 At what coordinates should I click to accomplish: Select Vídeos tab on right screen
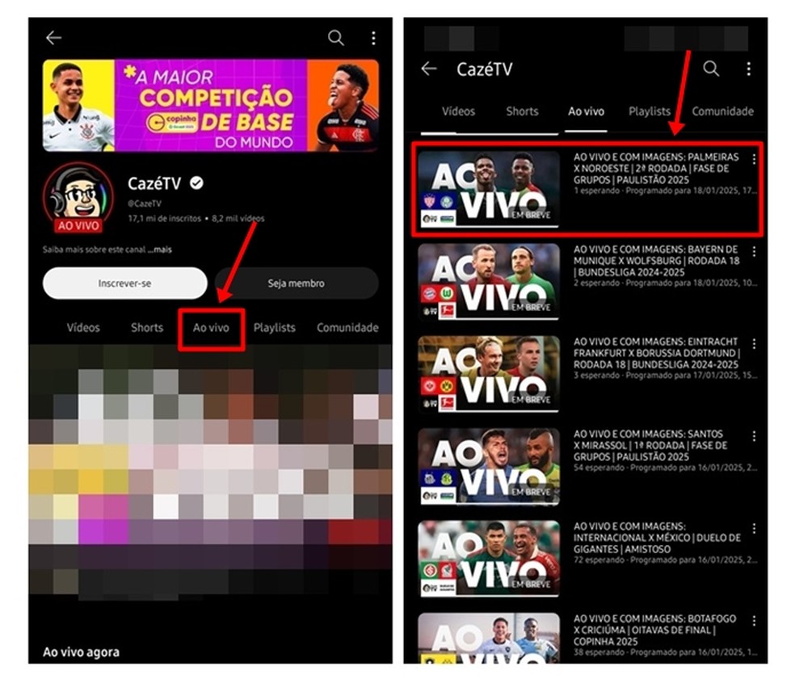pyautogui.click(x=458, y=111)
